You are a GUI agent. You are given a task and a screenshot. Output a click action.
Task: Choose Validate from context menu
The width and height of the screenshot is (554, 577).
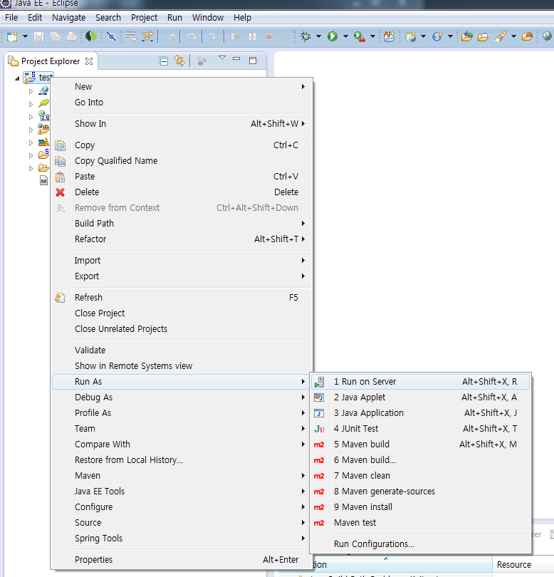pyautogui.click(x=182, y=350)
